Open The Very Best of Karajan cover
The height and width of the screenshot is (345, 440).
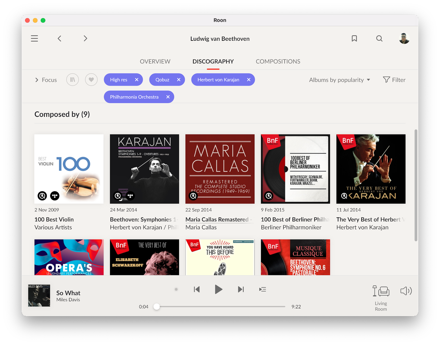click(371, 169)
